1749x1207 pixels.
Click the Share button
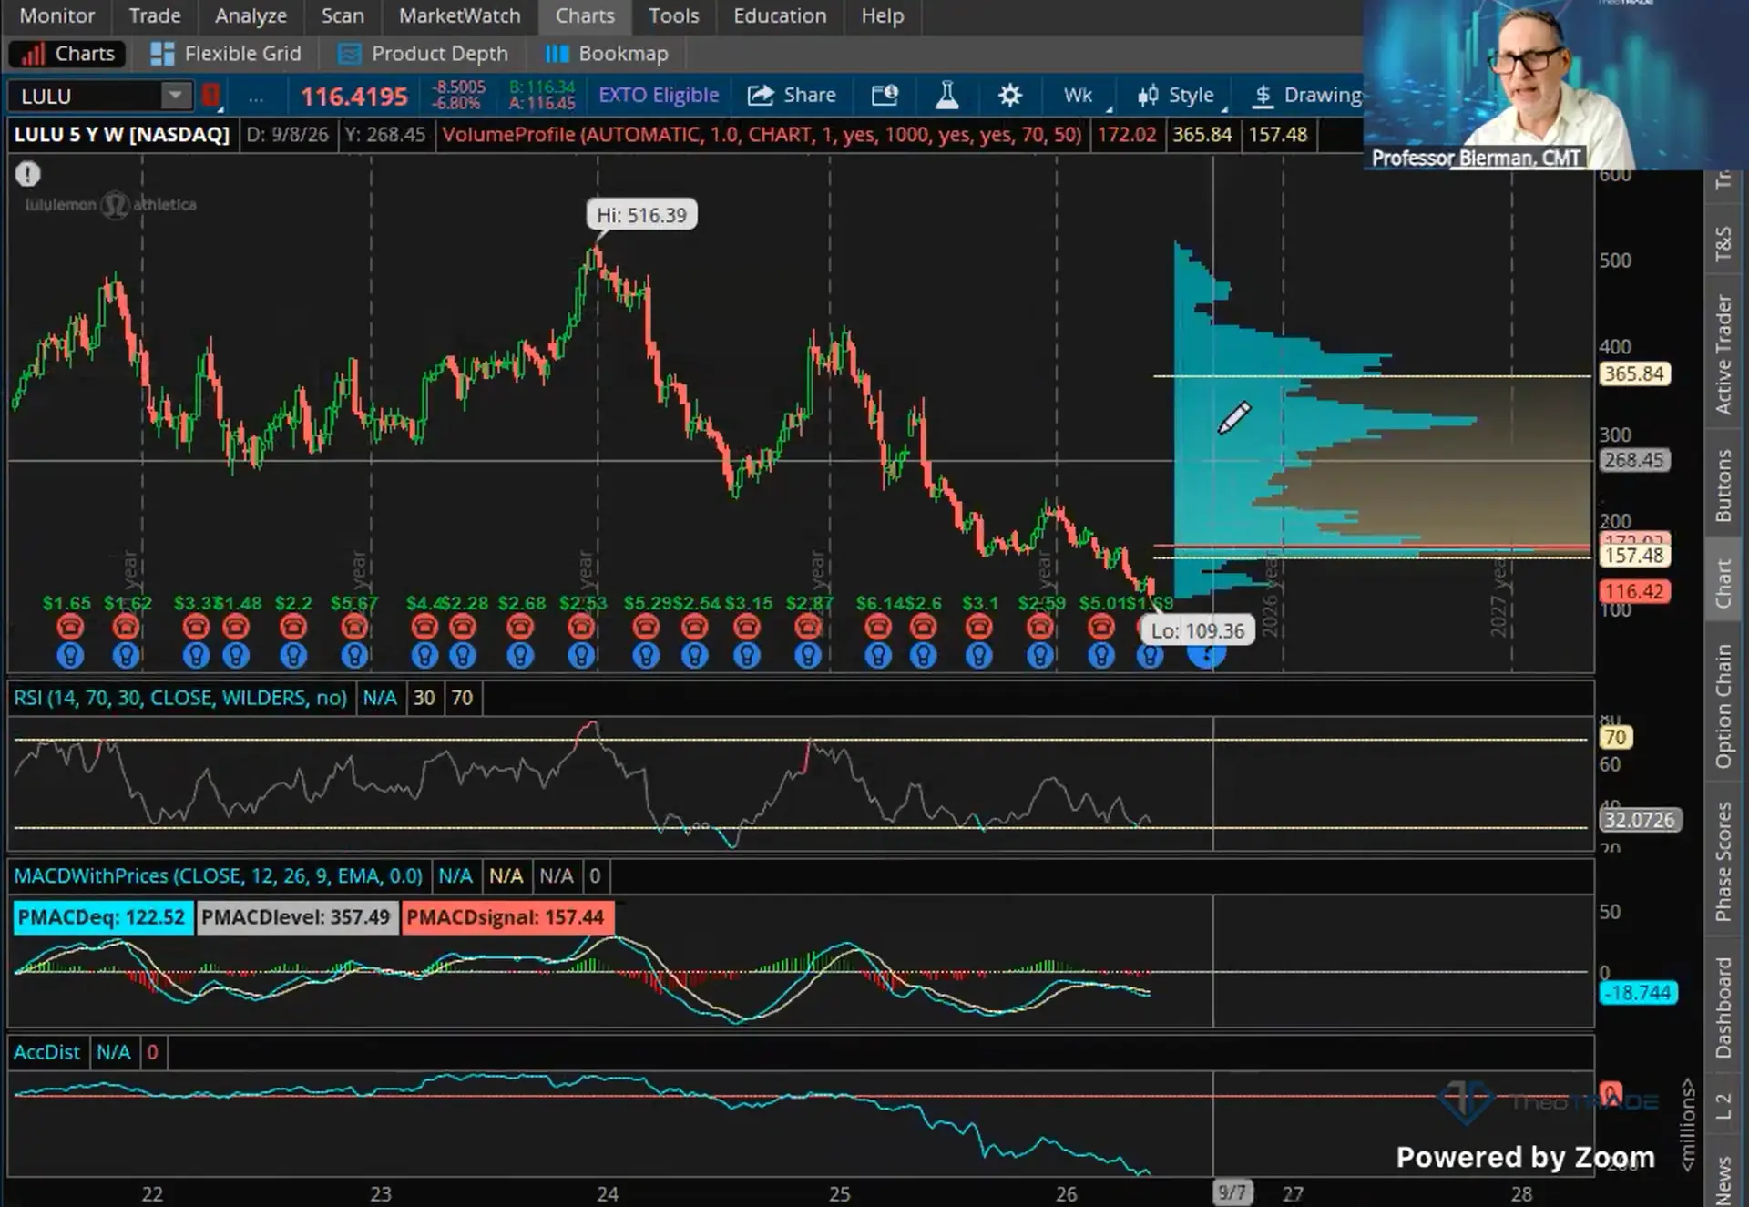click(792, 95)
